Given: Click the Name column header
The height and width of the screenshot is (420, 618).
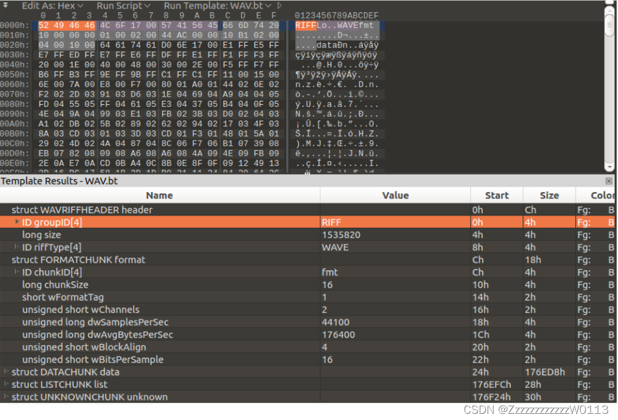Looking at the screenshot, I should (x=159, y=196).
